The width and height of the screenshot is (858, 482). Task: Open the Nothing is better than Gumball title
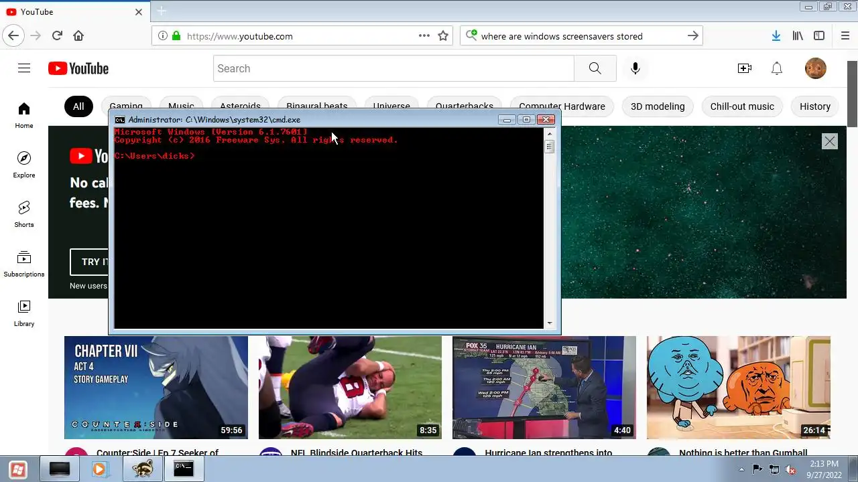[x=743, y=453]
